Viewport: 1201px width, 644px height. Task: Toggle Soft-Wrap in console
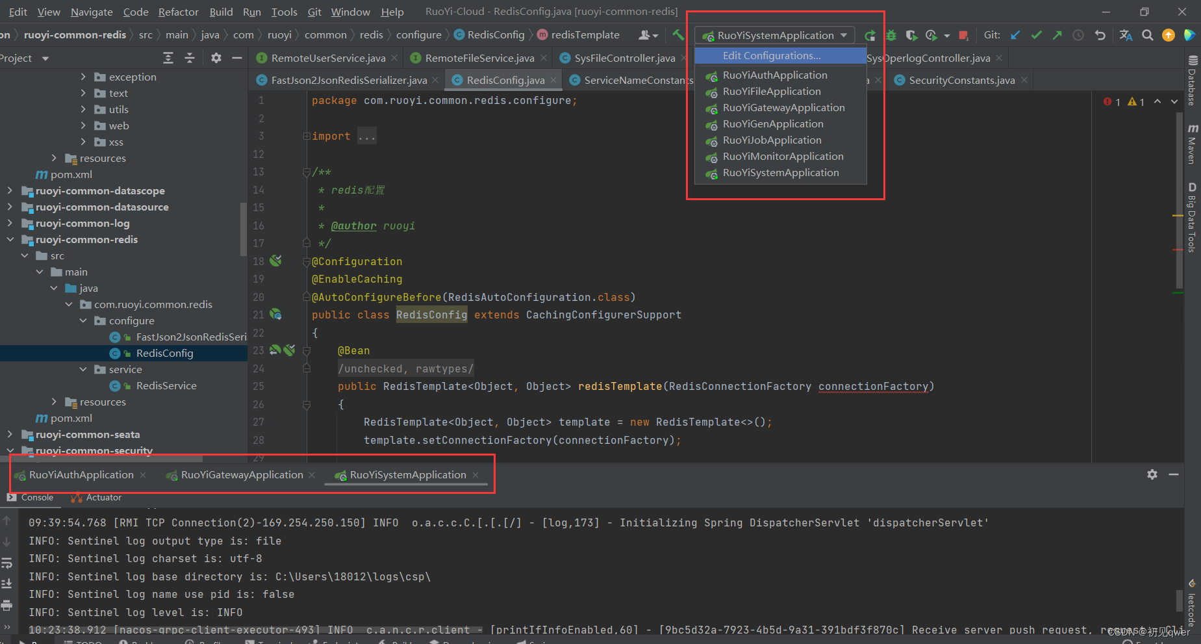[6, 563]
